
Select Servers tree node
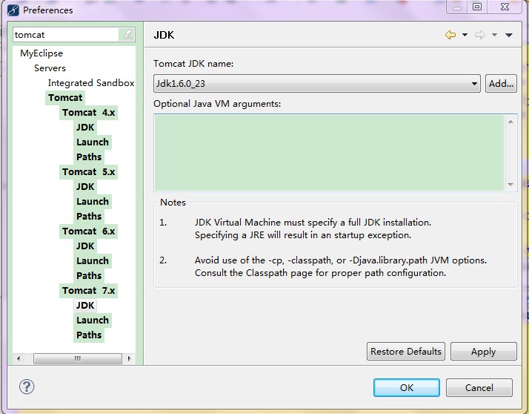pyautogui.click(x=50, y=68)
